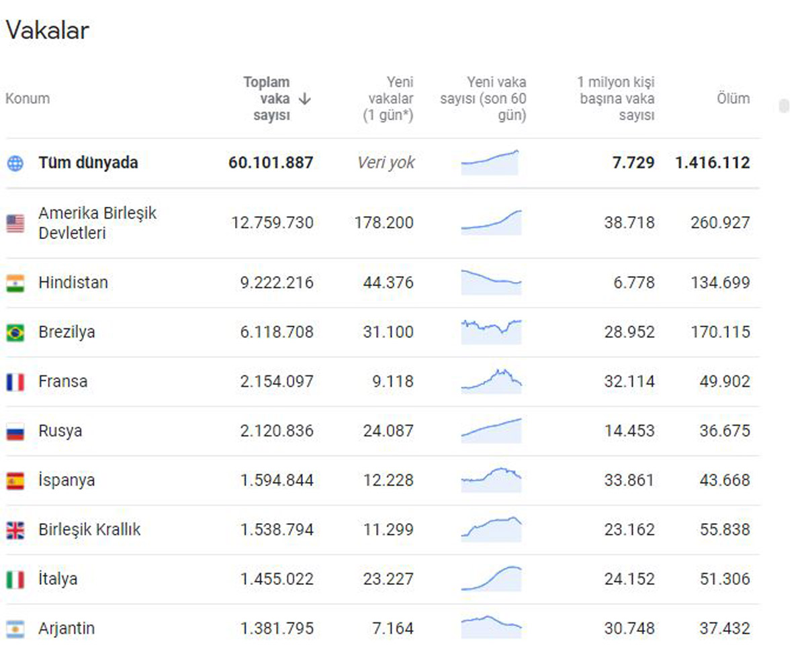Click the globe icon beside Tüm dünyada
Viewport: 806px width, 654px height.
(15, 163)
